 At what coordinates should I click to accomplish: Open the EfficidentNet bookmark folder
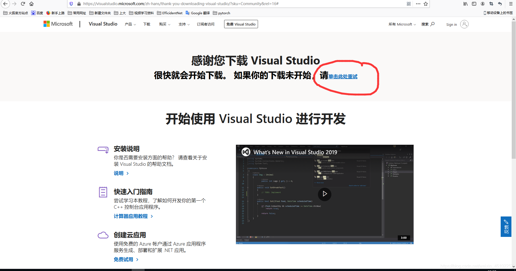tap(170, 13)
